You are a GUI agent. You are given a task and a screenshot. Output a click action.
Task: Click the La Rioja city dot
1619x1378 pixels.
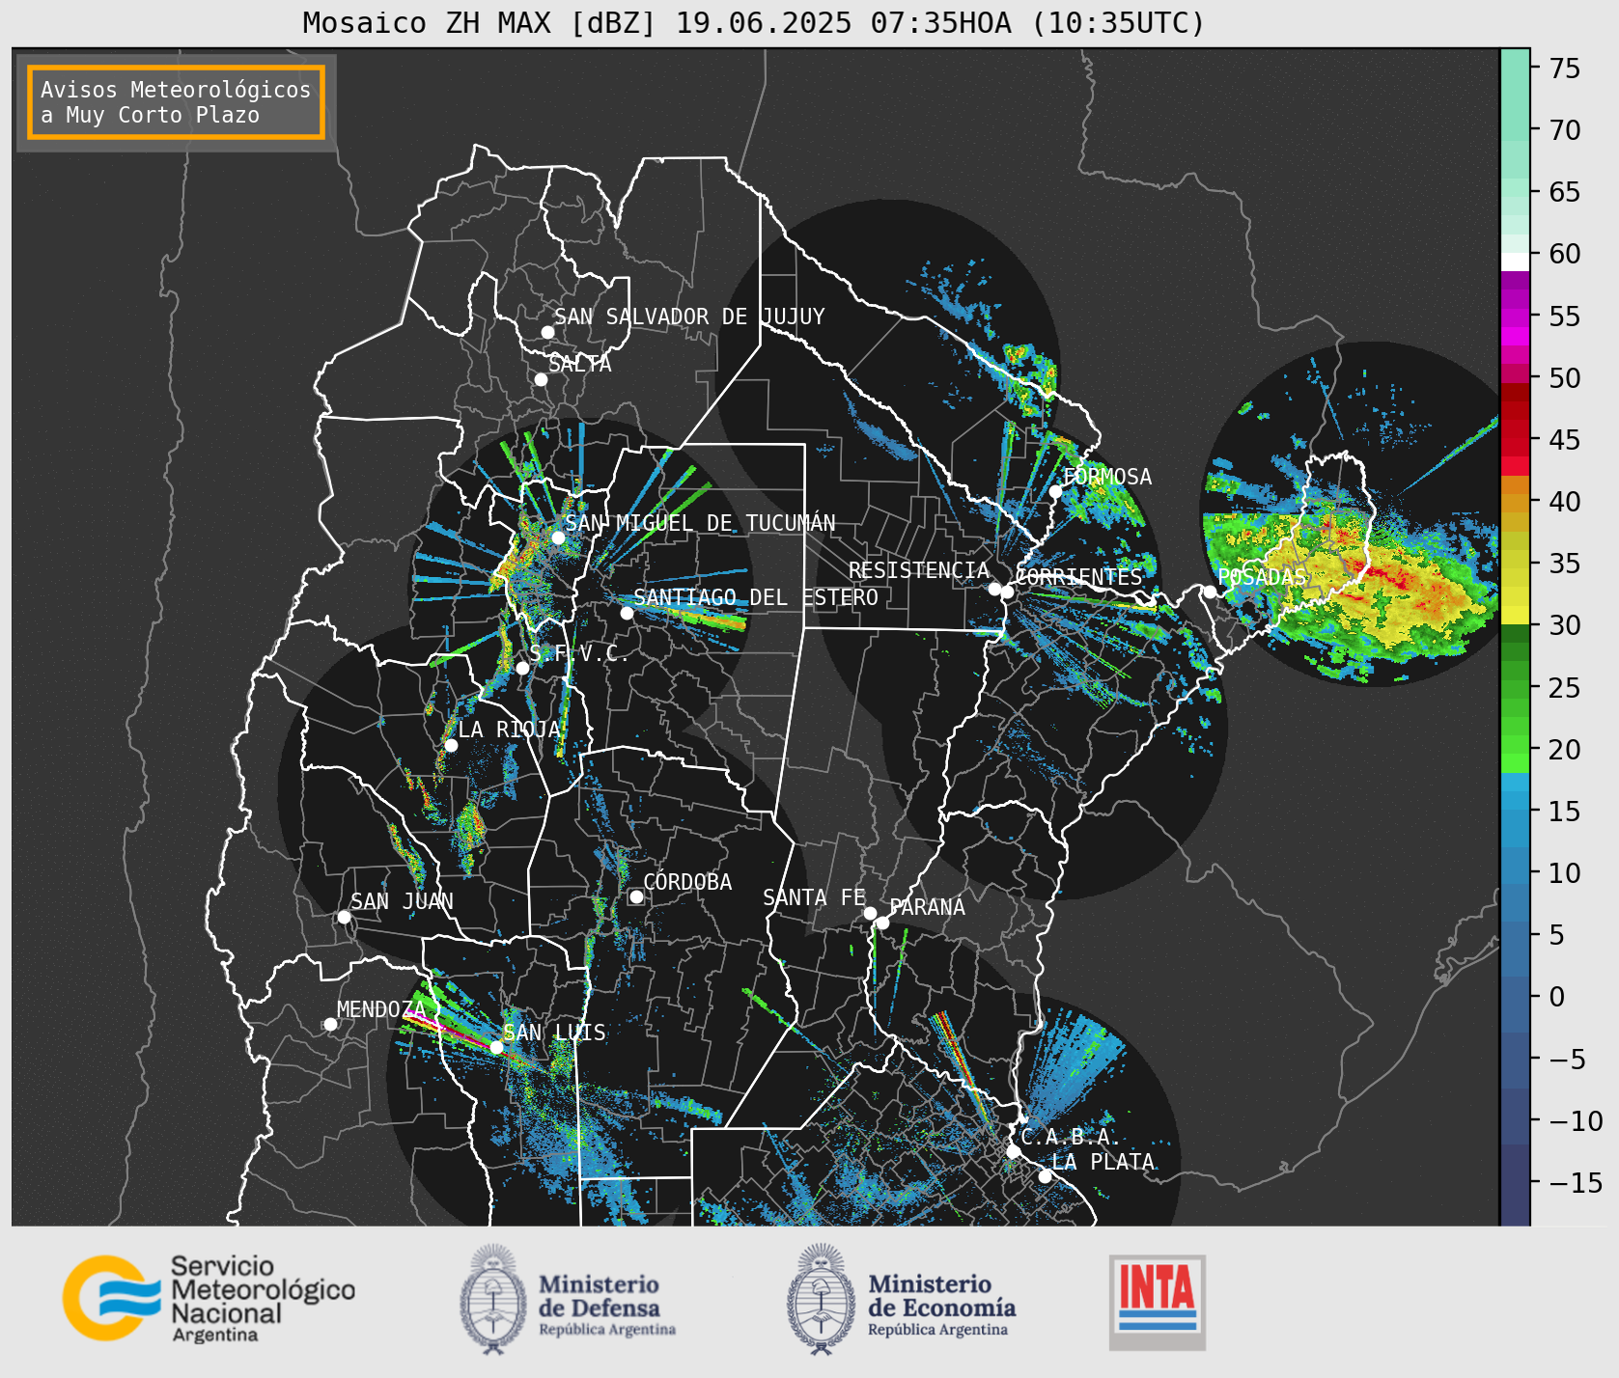(451, 745)
